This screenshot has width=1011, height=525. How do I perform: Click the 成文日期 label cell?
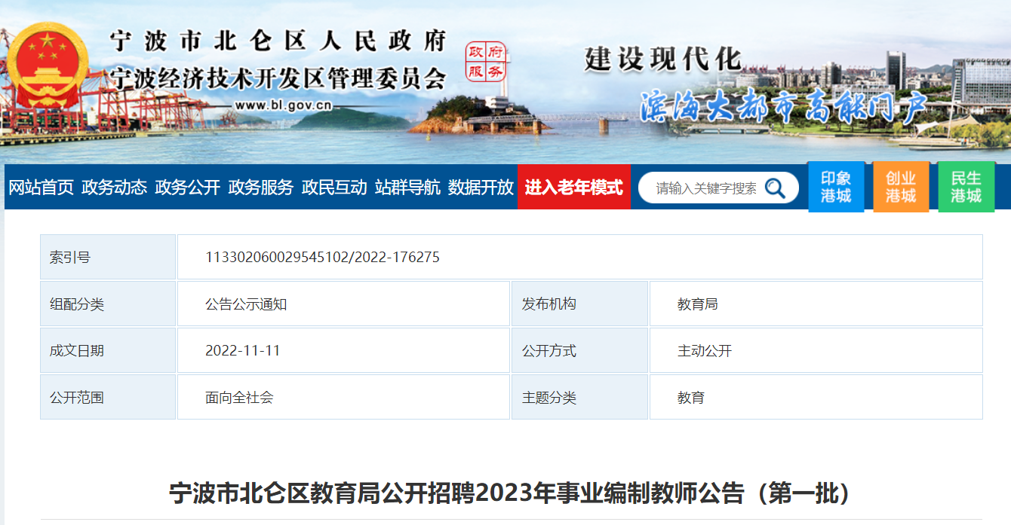(108, 350)
